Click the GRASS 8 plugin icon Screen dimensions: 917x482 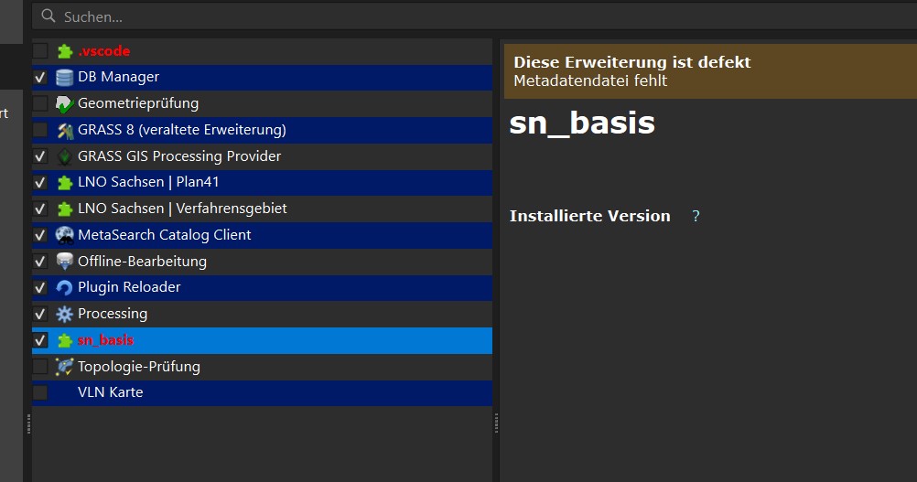[64, 130]
